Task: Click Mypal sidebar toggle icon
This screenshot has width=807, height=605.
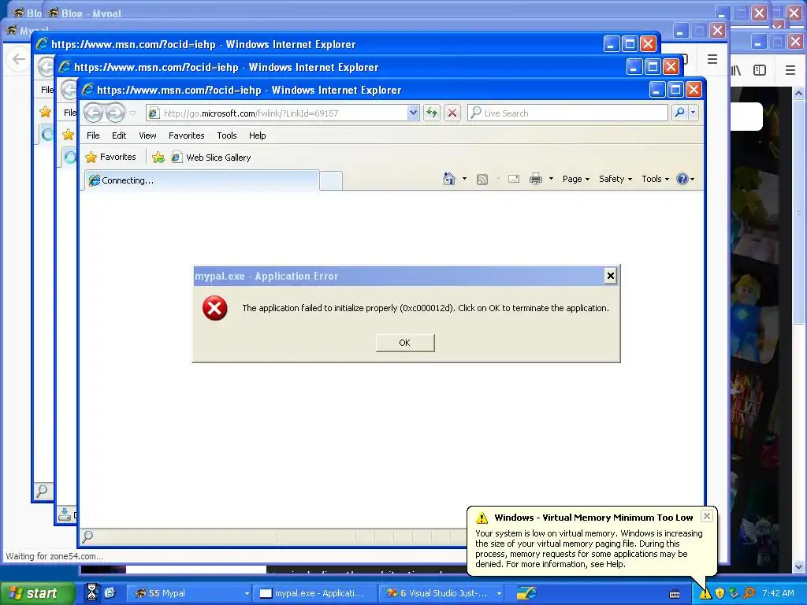Action: pos(760,70)
